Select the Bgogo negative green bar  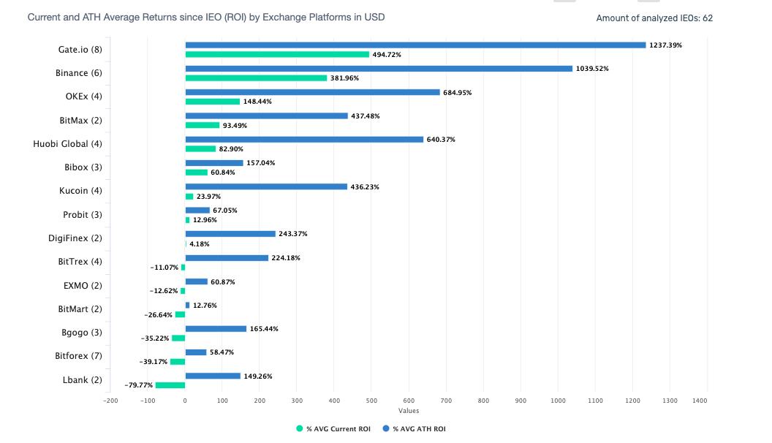[178, 338]
